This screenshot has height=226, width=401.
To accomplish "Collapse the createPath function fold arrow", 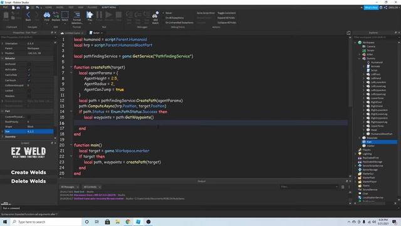I will [x=71, y=67].
